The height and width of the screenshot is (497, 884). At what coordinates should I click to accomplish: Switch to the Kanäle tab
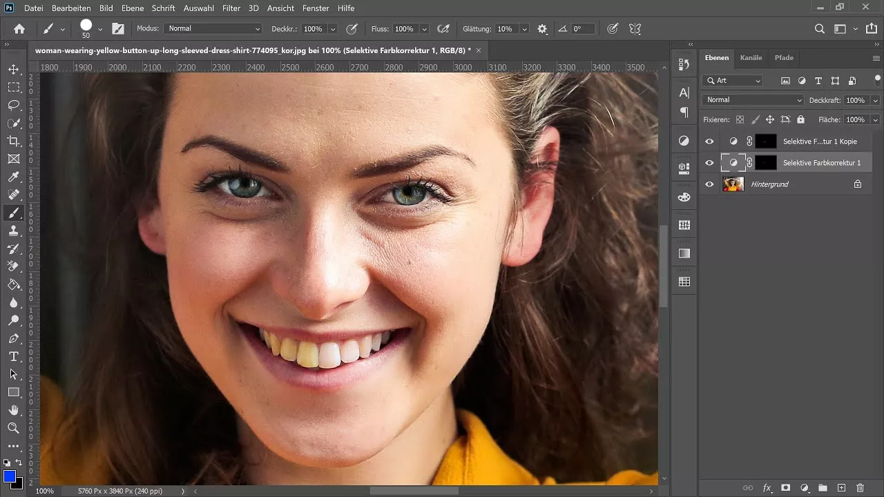751,58
